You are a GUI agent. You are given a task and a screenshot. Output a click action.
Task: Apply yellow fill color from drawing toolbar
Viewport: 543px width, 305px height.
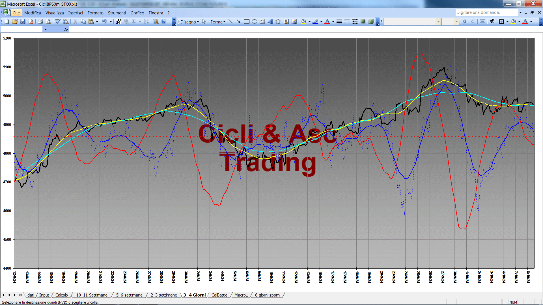304,22
